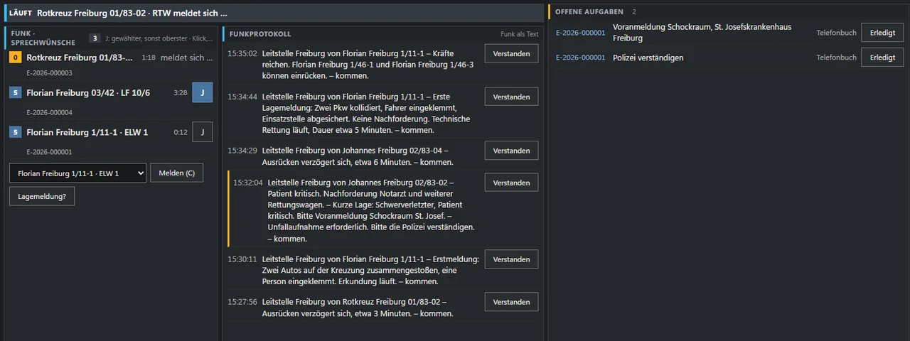This screenshot has height=341, width=910.
Task: Click status 5 badge of Florian Freiburg 03/42
Action: 15,92
